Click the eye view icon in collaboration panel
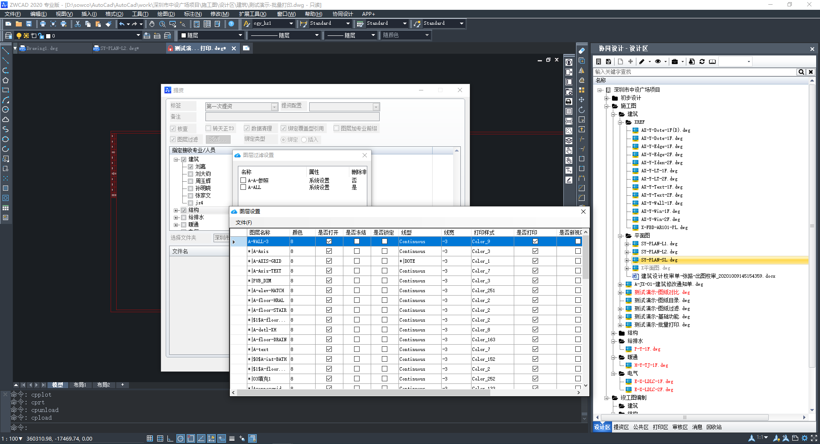This screenshot has width=820, height=444. pyautogui.click(x=658, y=61)
